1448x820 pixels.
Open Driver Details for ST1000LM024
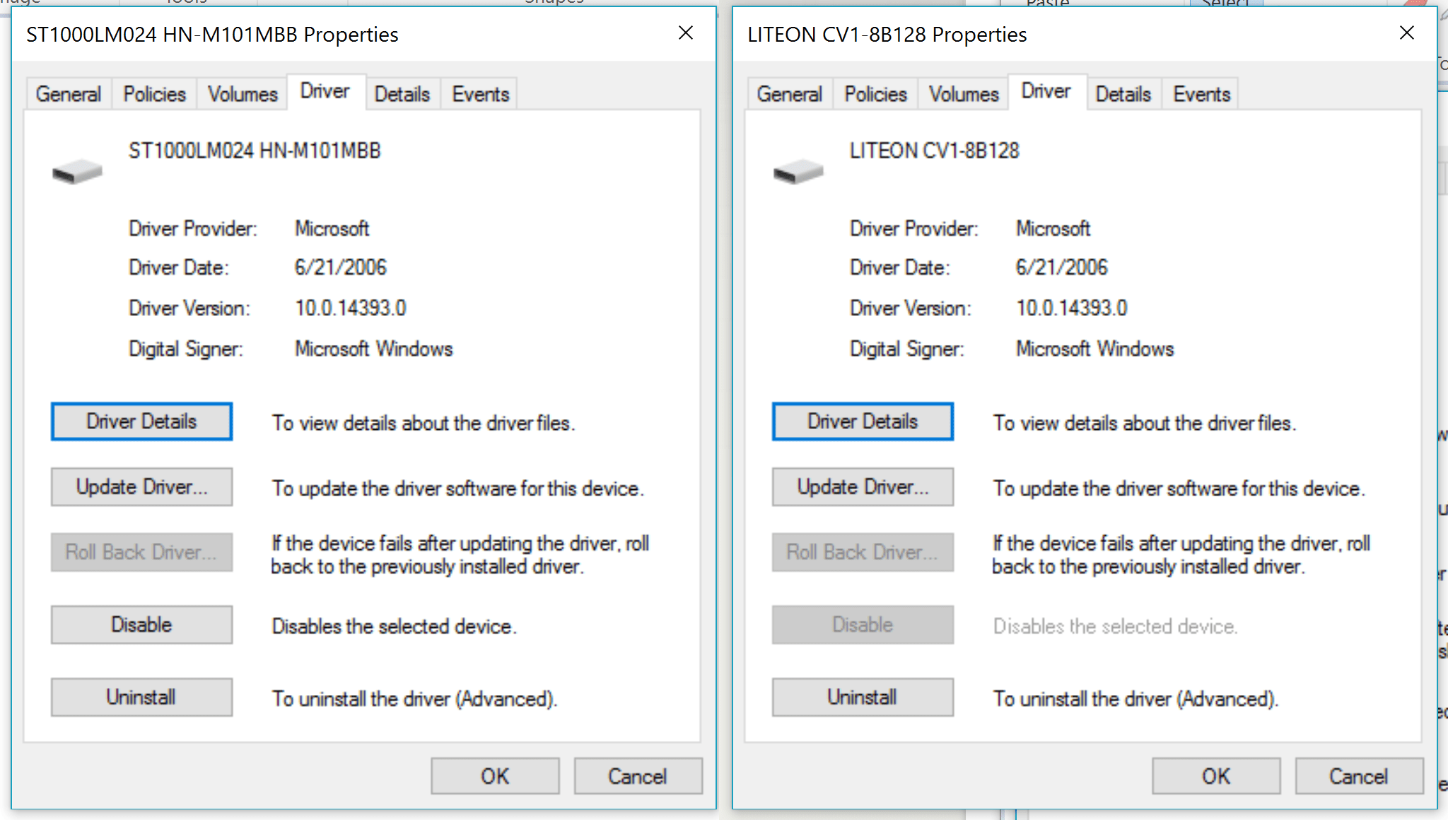pyautogui.click(x=141, y=421)
